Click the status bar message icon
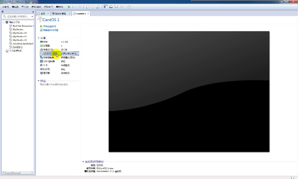This screenshot has width=298, height=179. pyautogui.click(x=293, y=178)
